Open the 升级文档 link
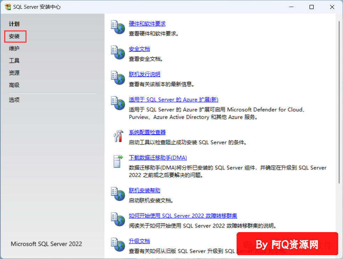 139,241
